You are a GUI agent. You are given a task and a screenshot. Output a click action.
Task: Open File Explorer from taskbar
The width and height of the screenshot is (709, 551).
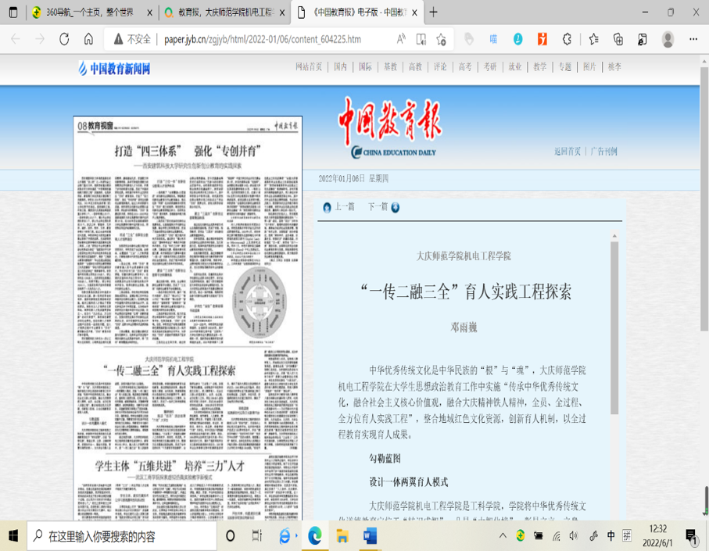pos(342,536)
